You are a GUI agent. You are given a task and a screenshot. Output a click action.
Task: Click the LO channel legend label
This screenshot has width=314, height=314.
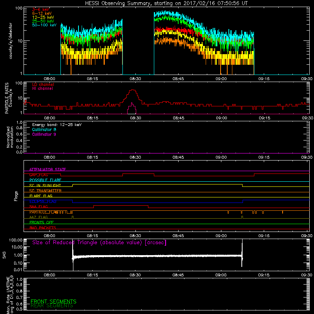(43, 85)
